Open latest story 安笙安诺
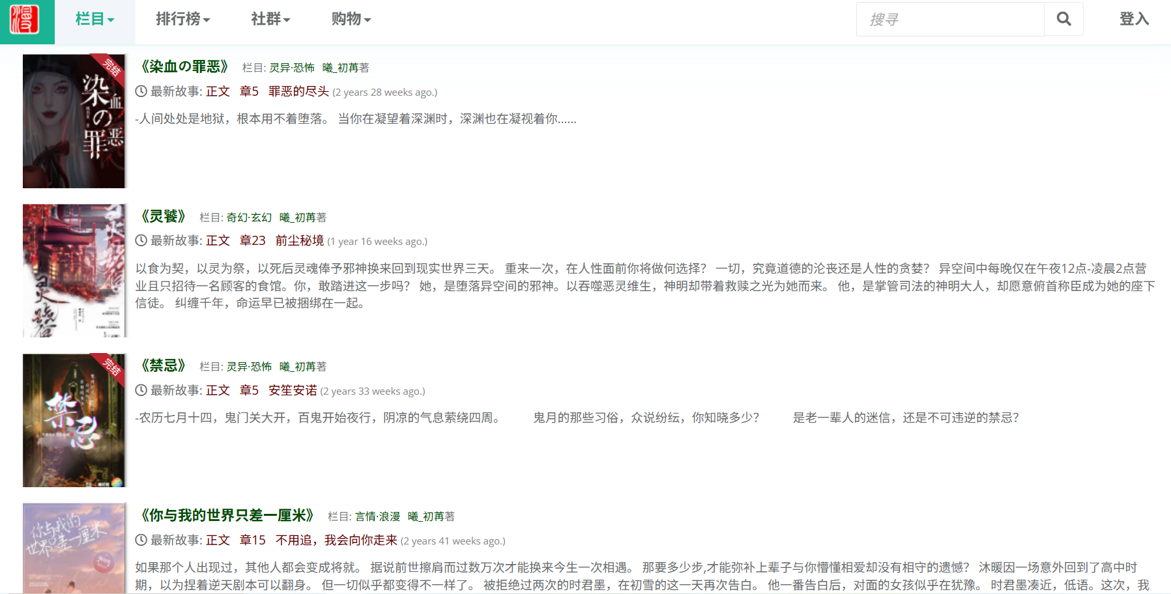 (x=293, y=390)
